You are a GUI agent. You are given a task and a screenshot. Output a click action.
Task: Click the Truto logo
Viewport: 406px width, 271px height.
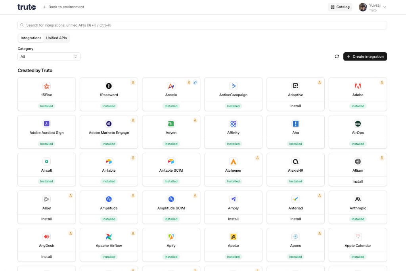coord(27,7)
